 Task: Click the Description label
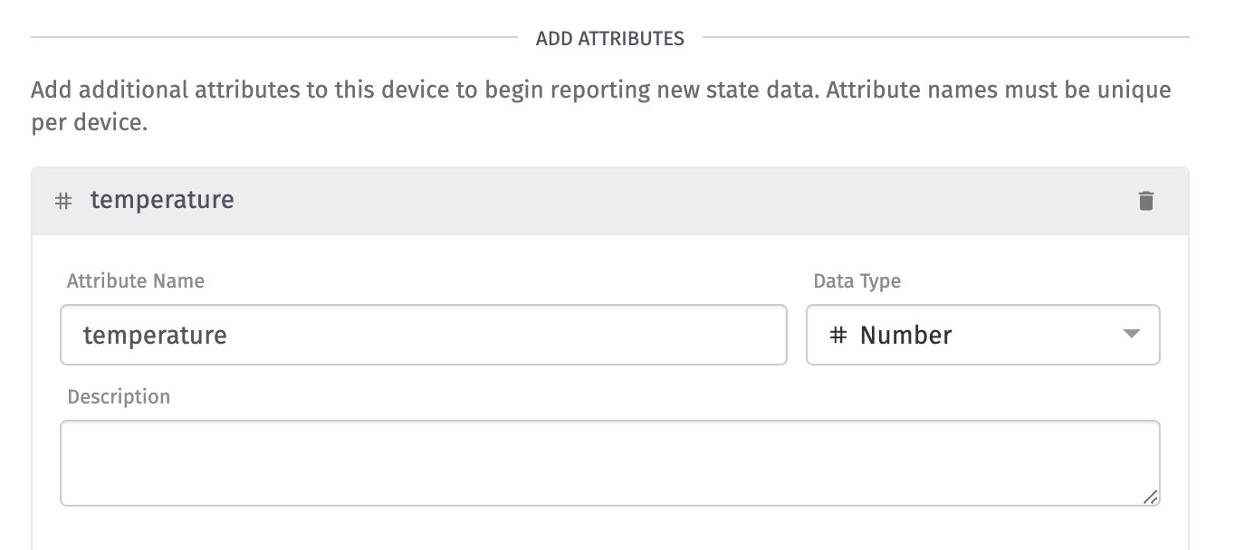pyautogui.click(x=119, y=396)
